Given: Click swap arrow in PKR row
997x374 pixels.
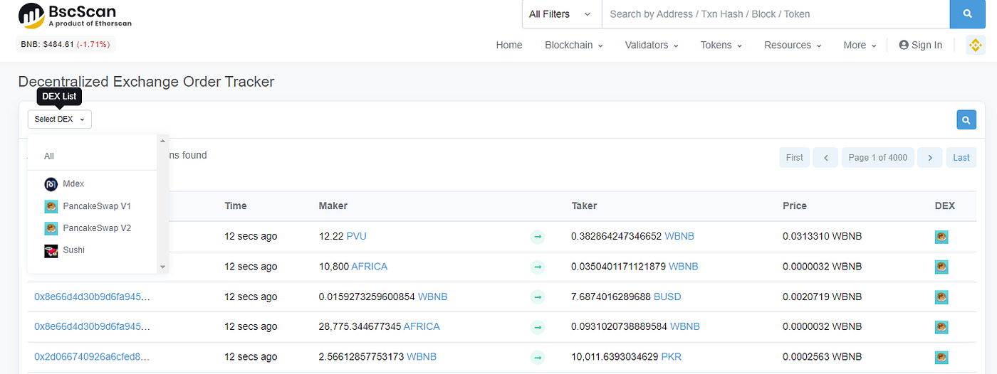Looking at the screenshot, I should pyautogui.click(x=538, y=357).
